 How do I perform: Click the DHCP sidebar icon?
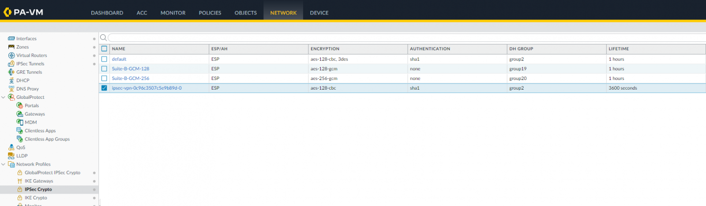(11, 80)
